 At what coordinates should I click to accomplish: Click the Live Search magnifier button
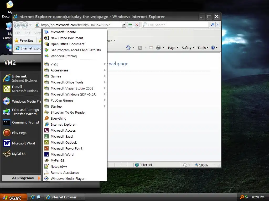pos(213,25)
